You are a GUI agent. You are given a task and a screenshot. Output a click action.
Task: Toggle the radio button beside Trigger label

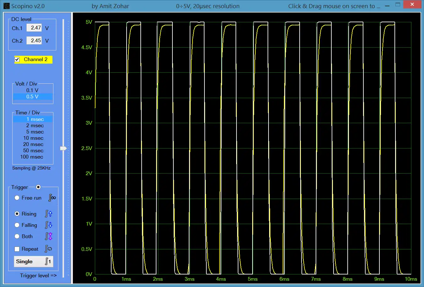click(38, 187)
